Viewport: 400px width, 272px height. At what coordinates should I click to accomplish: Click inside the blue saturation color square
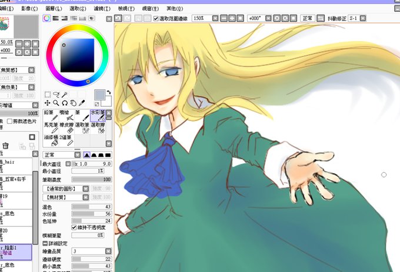tap(77, 56)
